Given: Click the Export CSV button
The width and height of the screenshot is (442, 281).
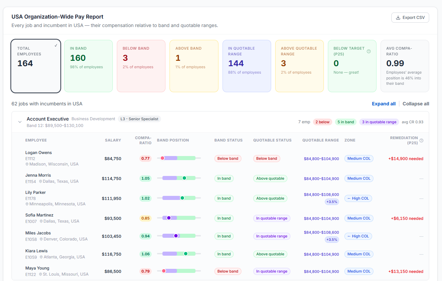Looking at the screenshot, I should pyautogui.click(x=410, y=18).
